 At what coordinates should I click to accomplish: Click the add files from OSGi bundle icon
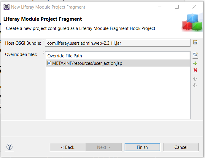point(195,54)
